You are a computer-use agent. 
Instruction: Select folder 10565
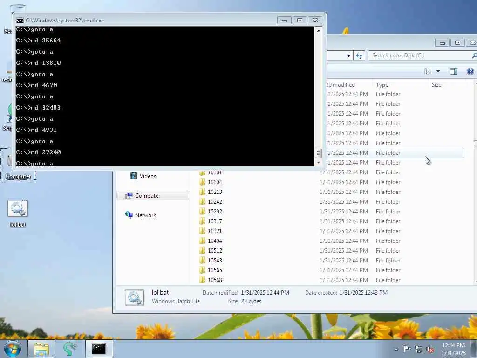[x=215, y=270]
